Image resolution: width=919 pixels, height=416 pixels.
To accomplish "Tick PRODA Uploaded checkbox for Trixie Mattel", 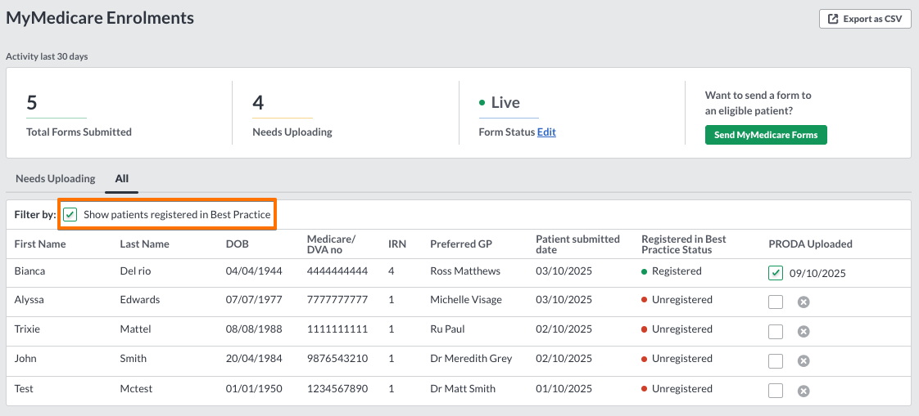I will [776, 331].
